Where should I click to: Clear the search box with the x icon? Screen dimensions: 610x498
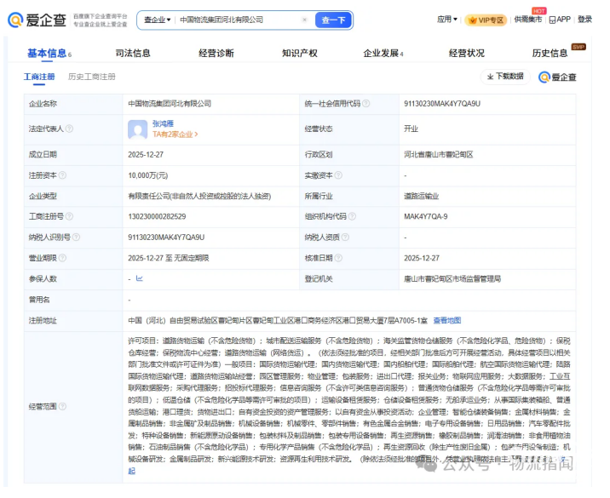pos(305,20)
